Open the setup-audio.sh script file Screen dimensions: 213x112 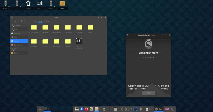click(x=79, y=43)
